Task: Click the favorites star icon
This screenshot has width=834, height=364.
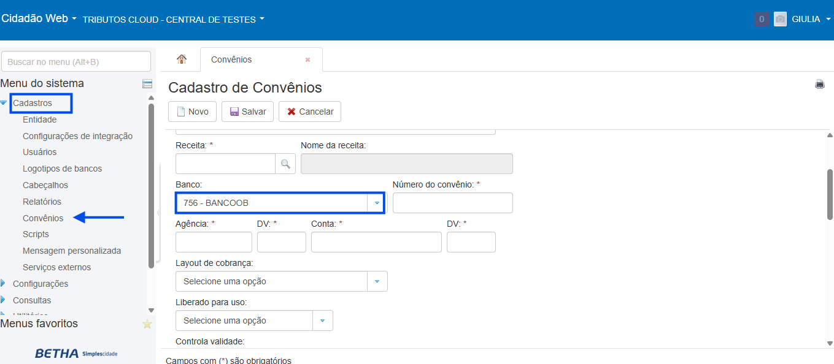Action: 147,324
